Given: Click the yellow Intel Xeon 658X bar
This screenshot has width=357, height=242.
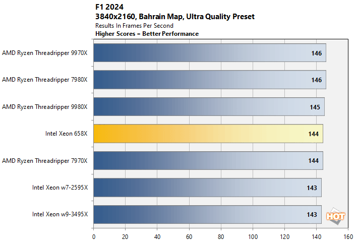Looking at the screenshot, I should (x=208, y=134).
